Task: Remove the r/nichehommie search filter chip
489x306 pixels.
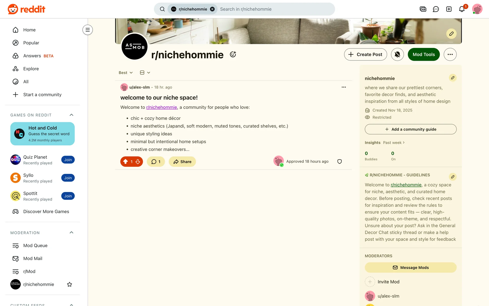Action: 212,9
